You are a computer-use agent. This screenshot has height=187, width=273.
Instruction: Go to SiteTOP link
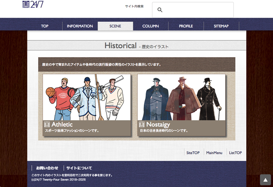[x=193, y=153]
